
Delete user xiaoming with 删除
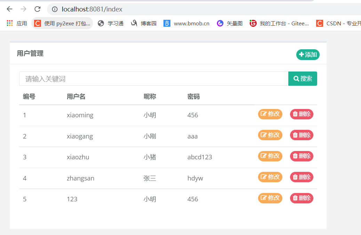tap(302, 114)
